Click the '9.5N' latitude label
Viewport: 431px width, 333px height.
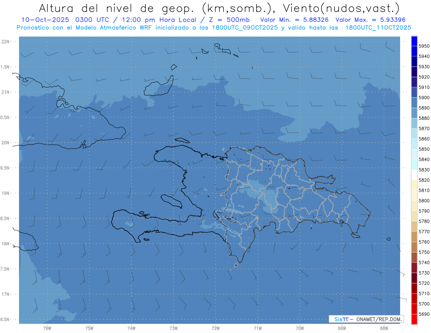(5, 168)
